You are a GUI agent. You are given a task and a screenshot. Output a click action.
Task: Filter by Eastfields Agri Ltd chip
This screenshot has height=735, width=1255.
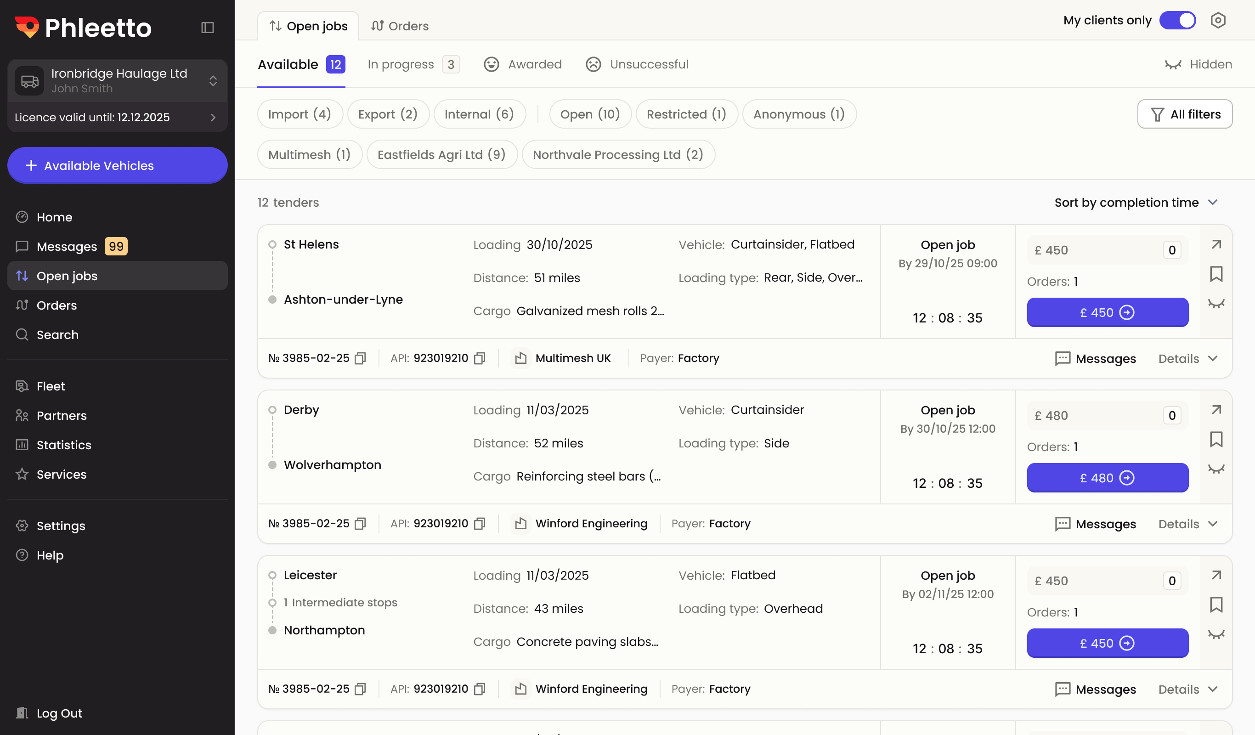(441, 155)
